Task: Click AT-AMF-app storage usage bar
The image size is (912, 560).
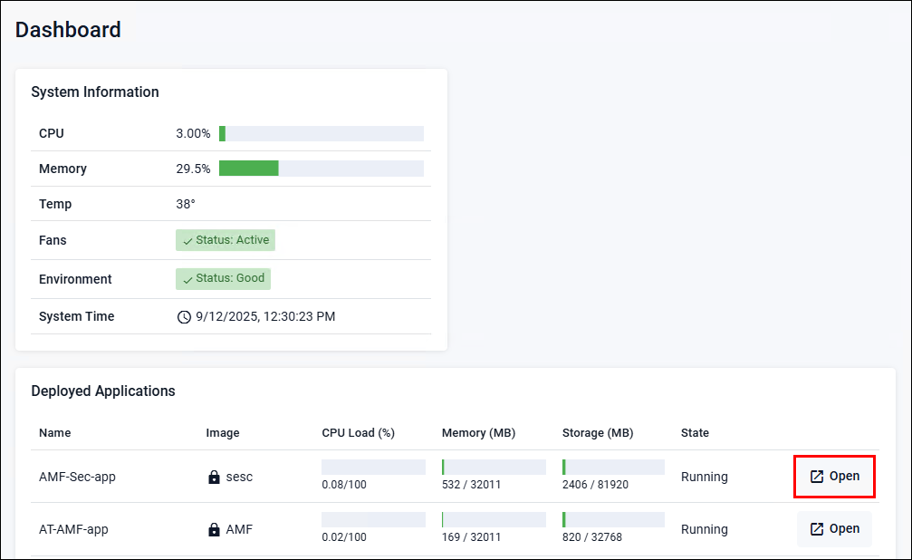Action: (x=613, y=520)
